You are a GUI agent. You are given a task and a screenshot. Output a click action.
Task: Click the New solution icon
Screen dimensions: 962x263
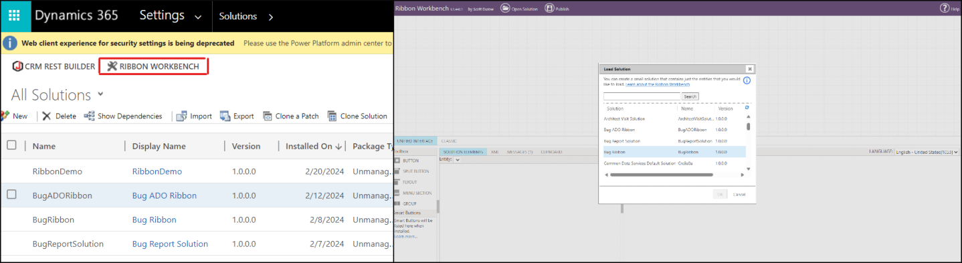click(5, 116)
